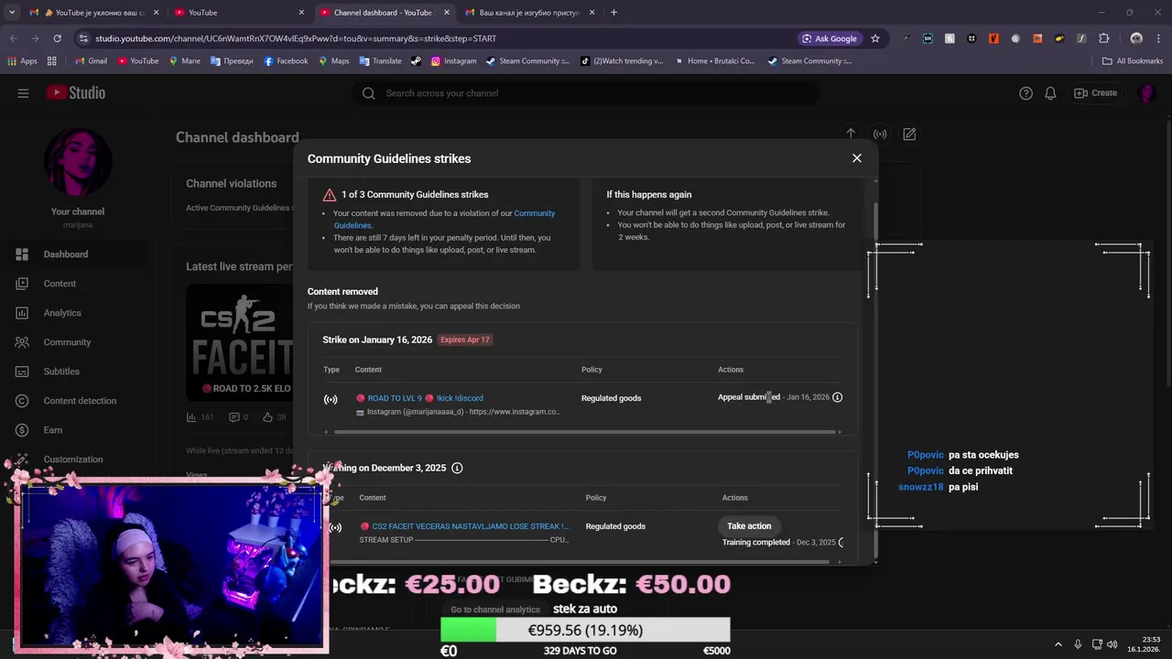Click the Go live broadcast icon on dashboard
This screenshot has height=659, width=1172.
[880, 134]
